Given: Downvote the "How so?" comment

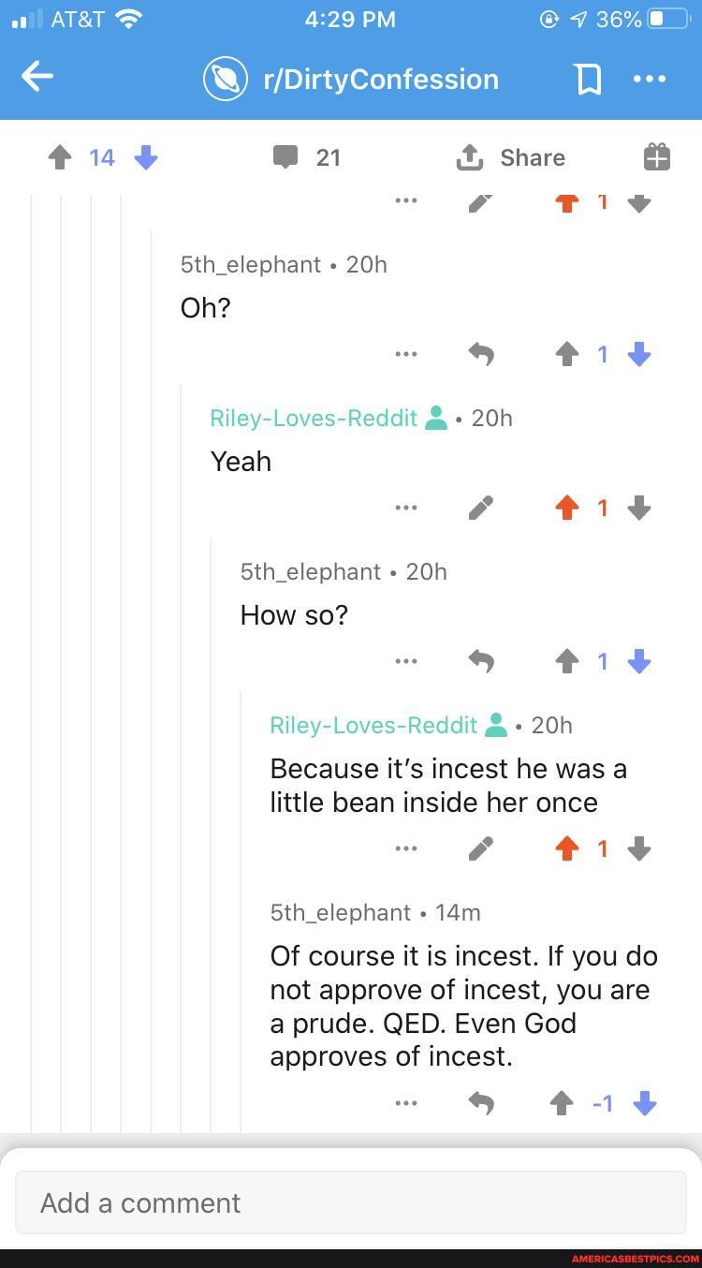Looking at the screenshot, I should (x=639, y=661).
